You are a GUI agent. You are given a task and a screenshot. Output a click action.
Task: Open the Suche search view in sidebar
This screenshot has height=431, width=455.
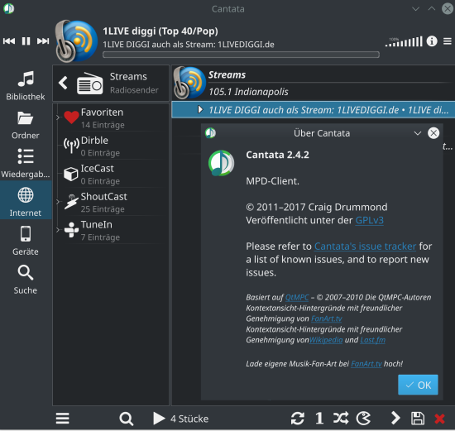point(26,280)
